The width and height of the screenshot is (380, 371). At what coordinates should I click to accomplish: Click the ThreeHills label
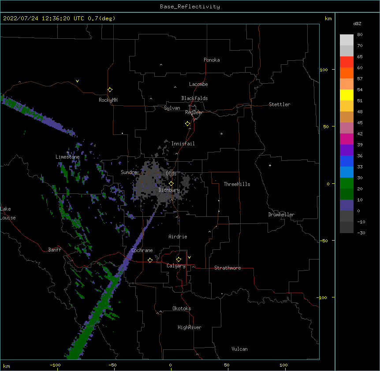click(x=237, y=184)
